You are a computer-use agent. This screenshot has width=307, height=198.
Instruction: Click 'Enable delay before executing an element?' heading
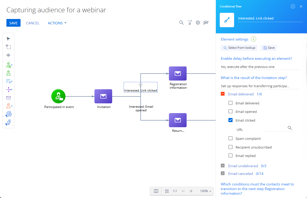[x=256, y=58]
